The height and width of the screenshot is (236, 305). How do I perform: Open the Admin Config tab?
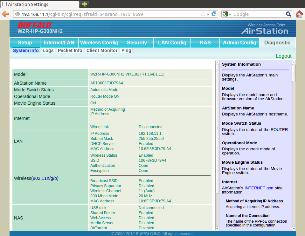click(239, 43)
